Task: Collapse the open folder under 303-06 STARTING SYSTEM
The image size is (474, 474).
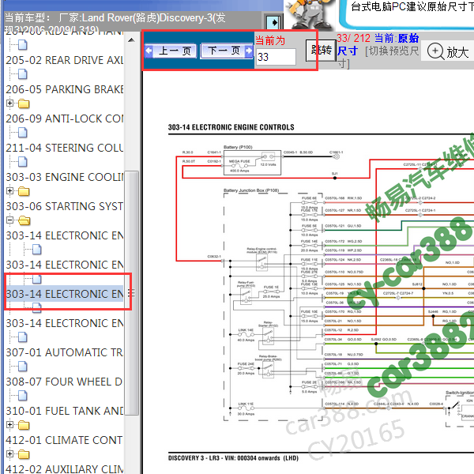Action: pyautogui.click(x=9, y=220)
